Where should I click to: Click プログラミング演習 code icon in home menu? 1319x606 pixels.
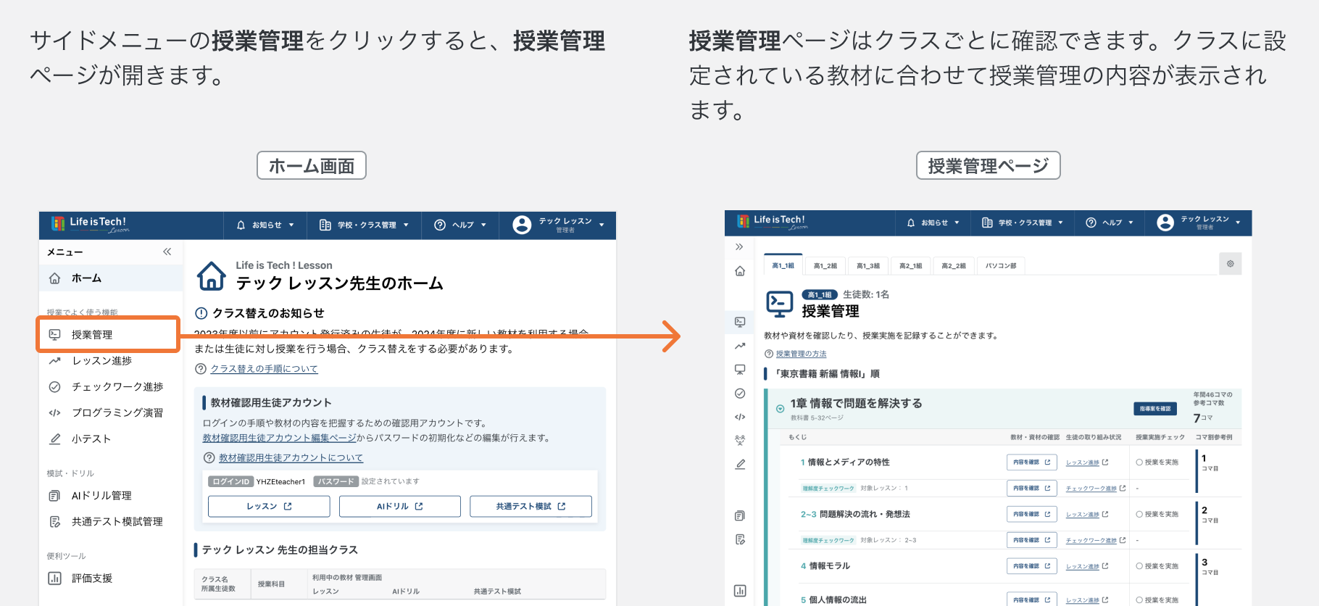54,413
